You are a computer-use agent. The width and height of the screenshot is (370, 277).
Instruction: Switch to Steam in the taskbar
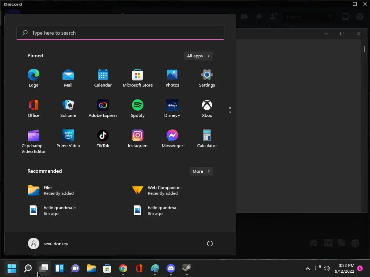pyautogui.click(x=187, y=268)
